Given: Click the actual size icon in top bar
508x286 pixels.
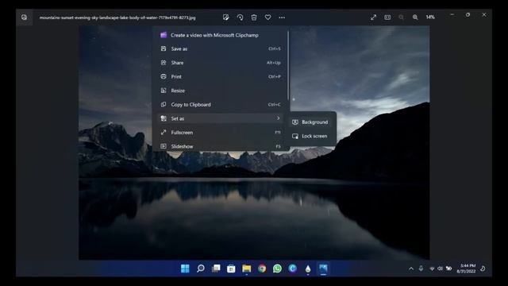Looking at the screenshot, I should click(387, 17).
